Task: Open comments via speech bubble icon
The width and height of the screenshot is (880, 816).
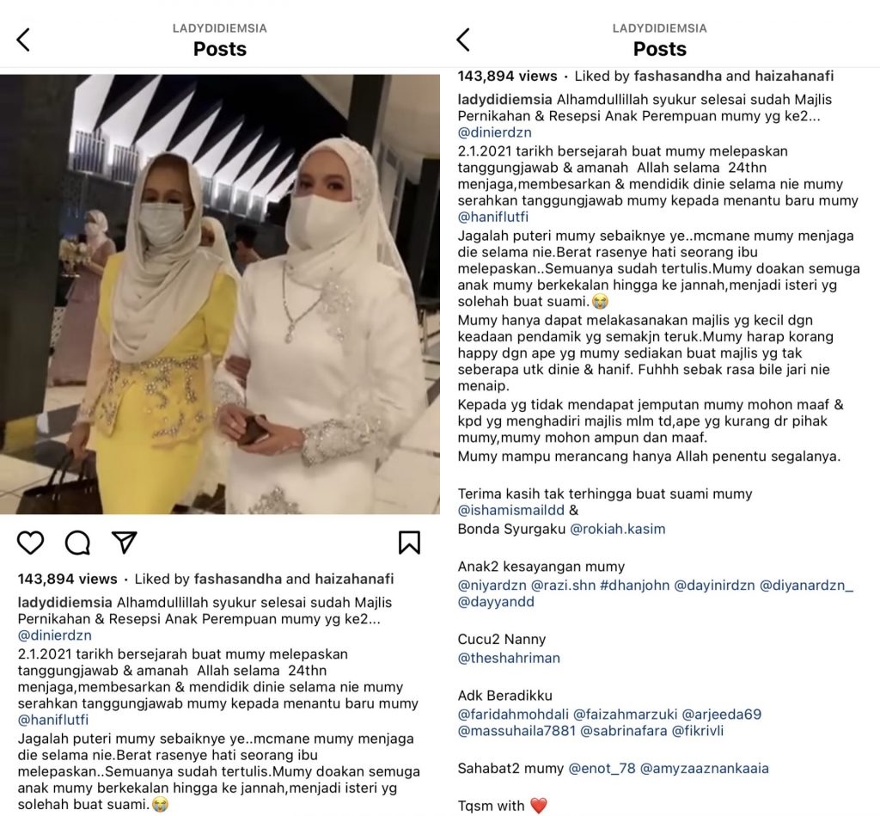Action: point(77,543)
